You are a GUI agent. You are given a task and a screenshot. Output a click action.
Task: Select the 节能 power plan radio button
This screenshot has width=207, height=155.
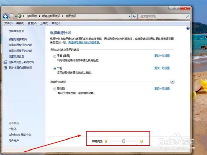pos(55,69)
